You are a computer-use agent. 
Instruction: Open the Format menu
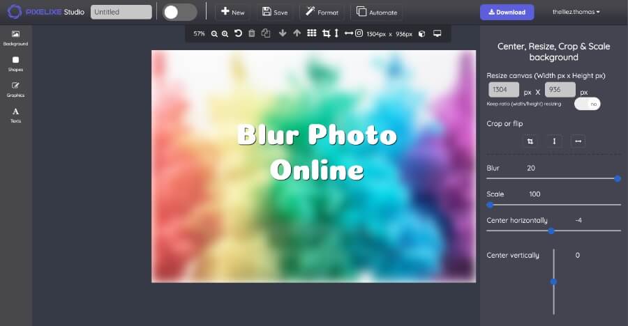pyautogui.click(x=322, y=12)
